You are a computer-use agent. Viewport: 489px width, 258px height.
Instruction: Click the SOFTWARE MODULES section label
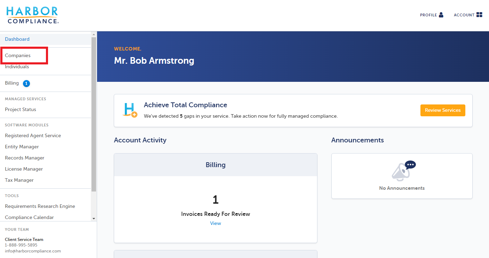click(27, 125)
